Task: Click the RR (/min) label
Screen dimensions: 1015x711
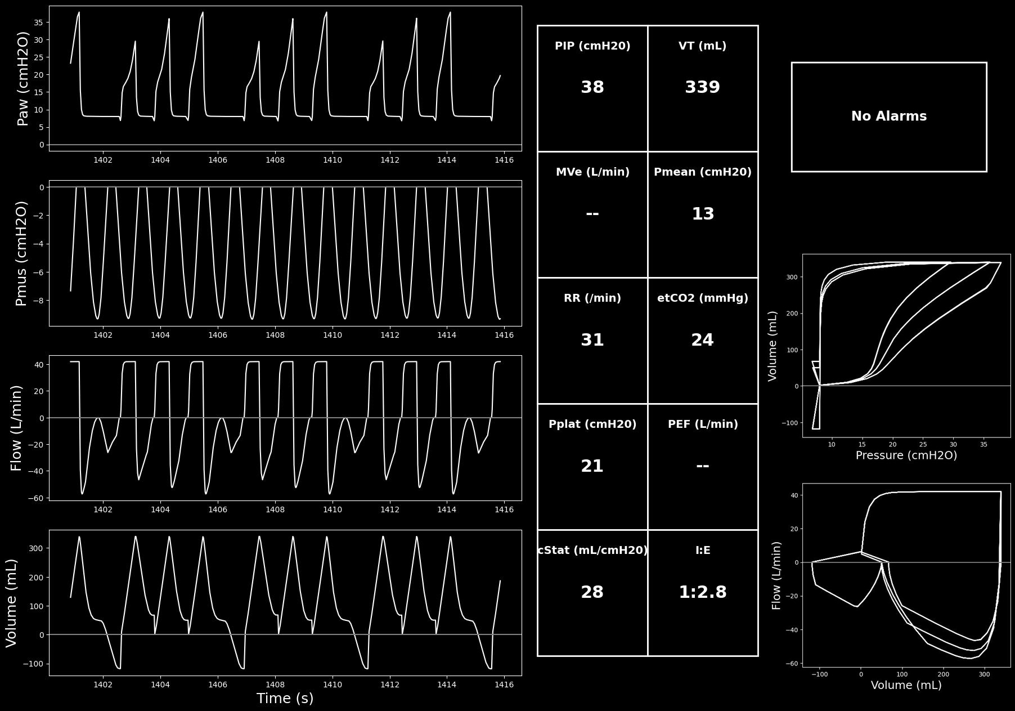Action: (592, 298)
